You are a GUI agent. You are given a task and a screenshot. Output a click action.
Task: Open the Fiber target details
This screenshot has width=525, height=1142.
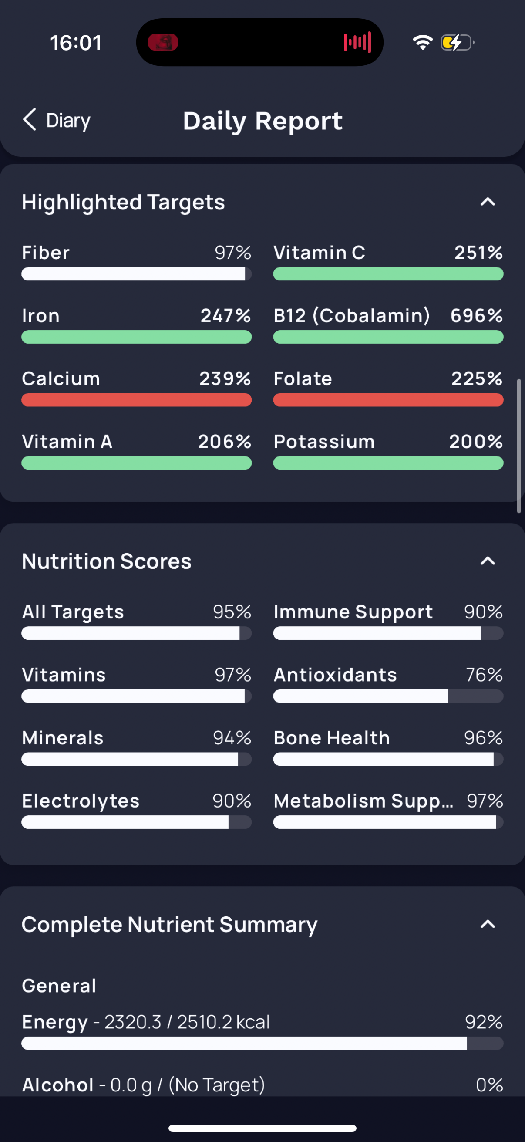136,262
